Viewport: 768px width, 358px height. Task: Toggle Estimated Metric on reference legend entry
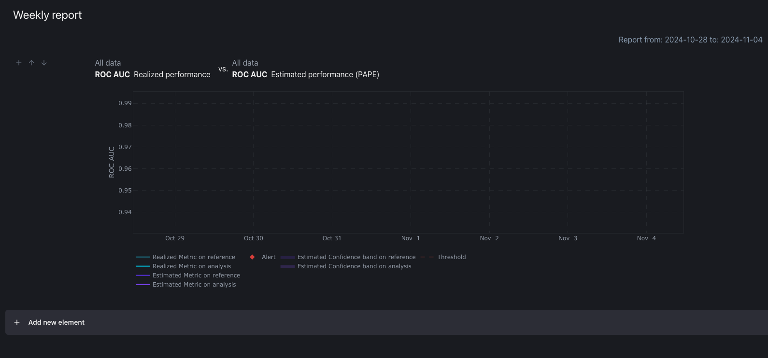click(196, 275)
